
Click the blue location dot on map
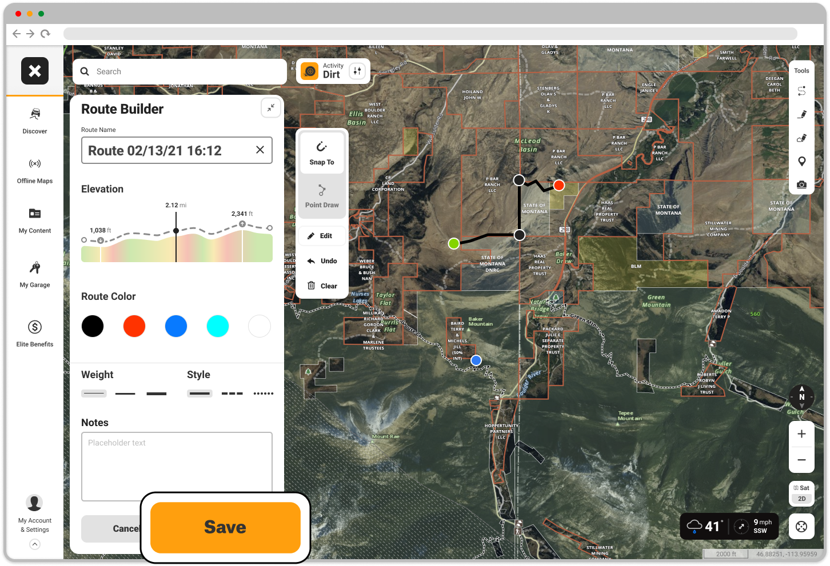pos(476,360)
